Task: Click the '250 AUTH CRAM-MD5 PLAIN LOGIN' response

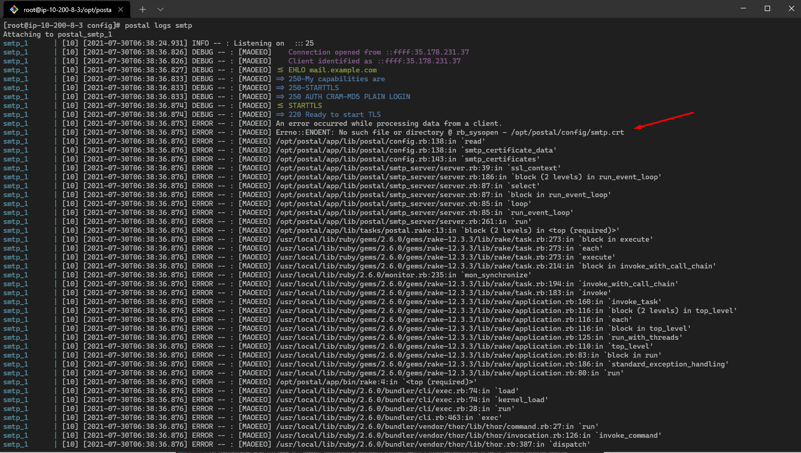Action: pyautogui.click(x=349, y=96)
